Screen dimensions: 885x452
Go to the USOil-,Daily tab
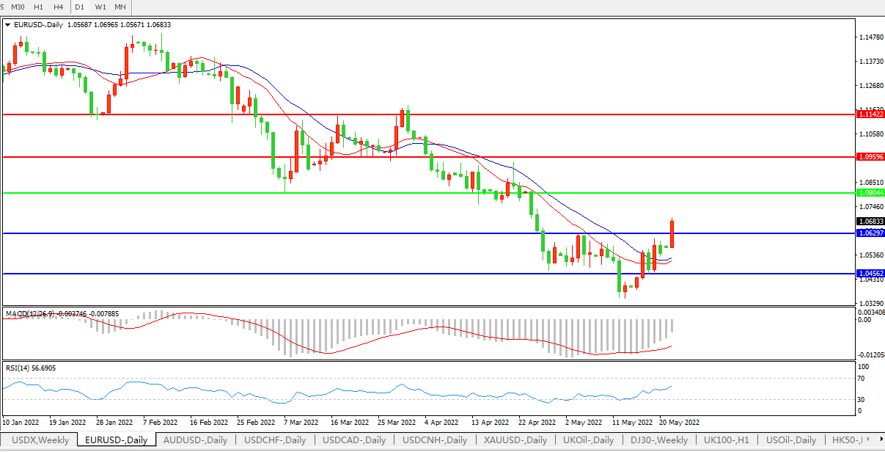[790, 440]
